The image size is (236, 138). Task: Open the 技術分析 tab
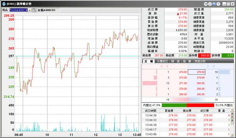[x=200, y=61]
